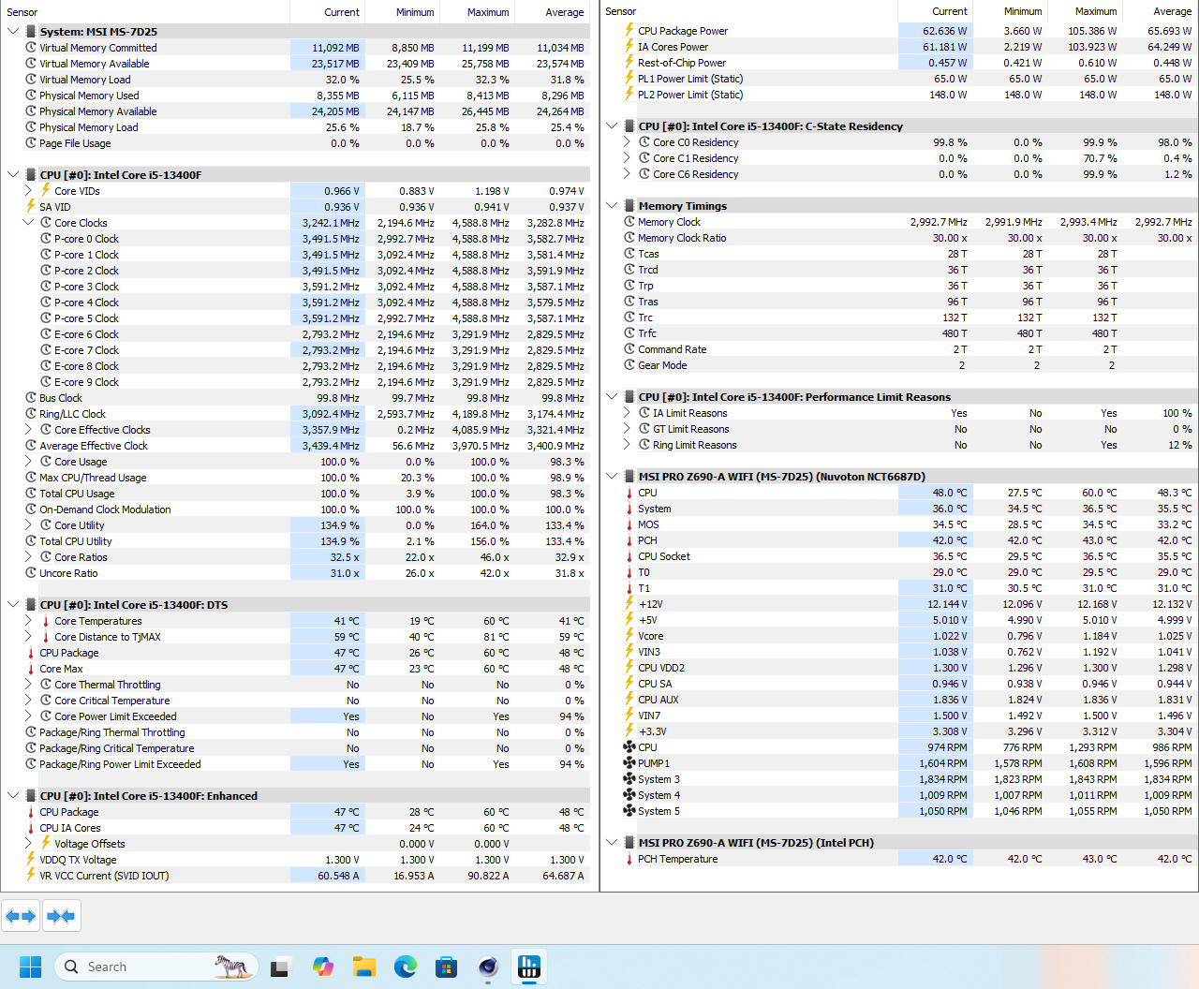Click the lightning icon beside +12V

pos(629,604)
